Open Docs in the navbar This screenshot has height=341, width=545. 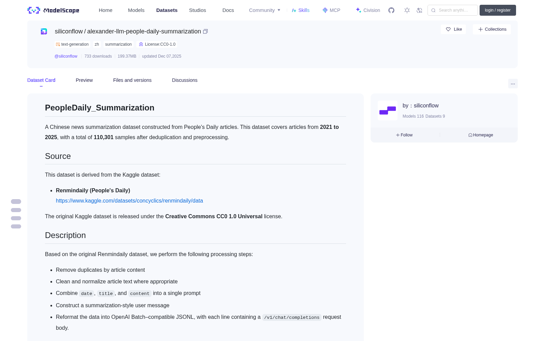[x=228, y=10]
